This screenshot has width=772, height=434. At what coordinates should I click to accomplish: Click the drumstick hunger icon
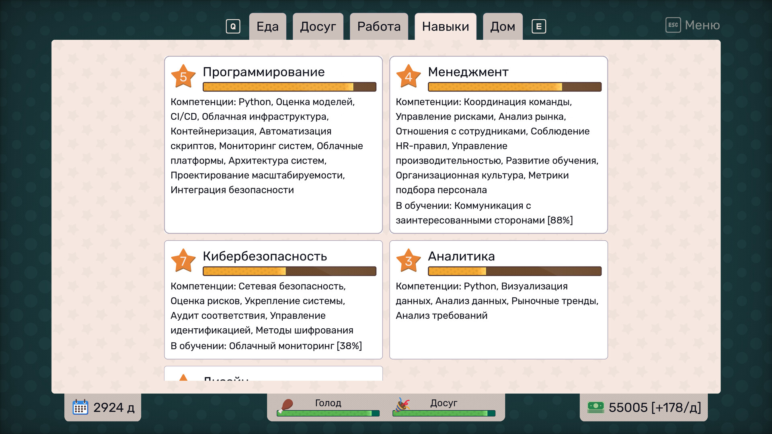coord(286,405)
